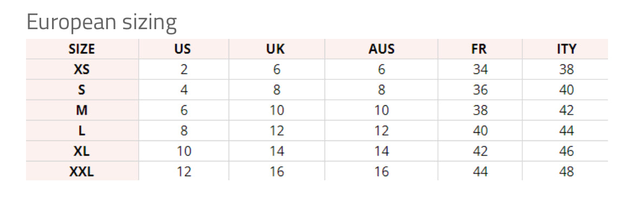Select ITY value 46 in XL row
Screen dimensions: 634x216
(x=566, y=152)
